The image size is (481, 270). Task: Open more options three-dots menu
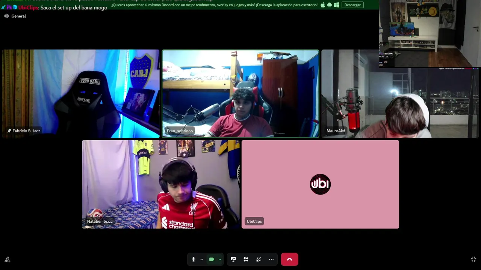click(271, 259)
